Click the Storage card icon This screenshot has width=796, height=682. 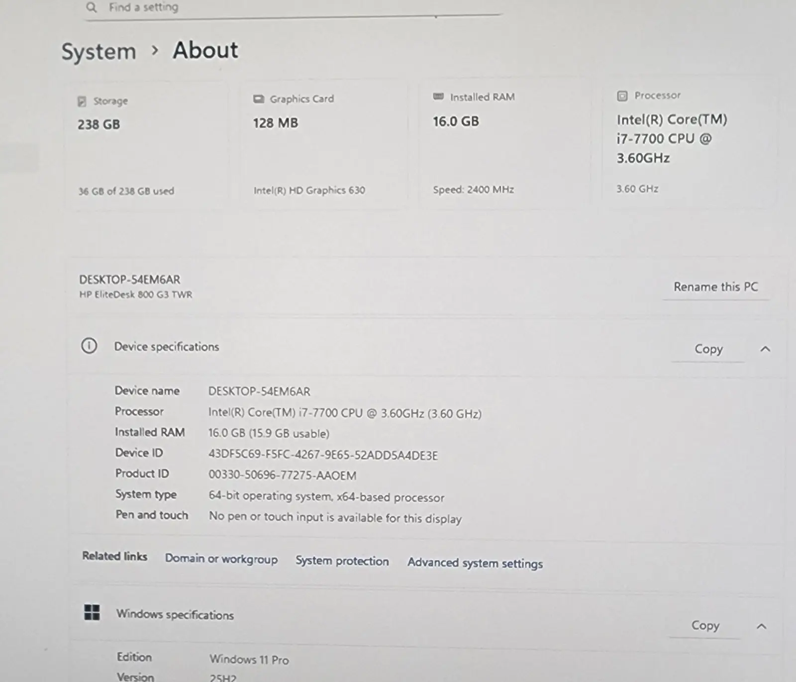[x=82, y=101]
